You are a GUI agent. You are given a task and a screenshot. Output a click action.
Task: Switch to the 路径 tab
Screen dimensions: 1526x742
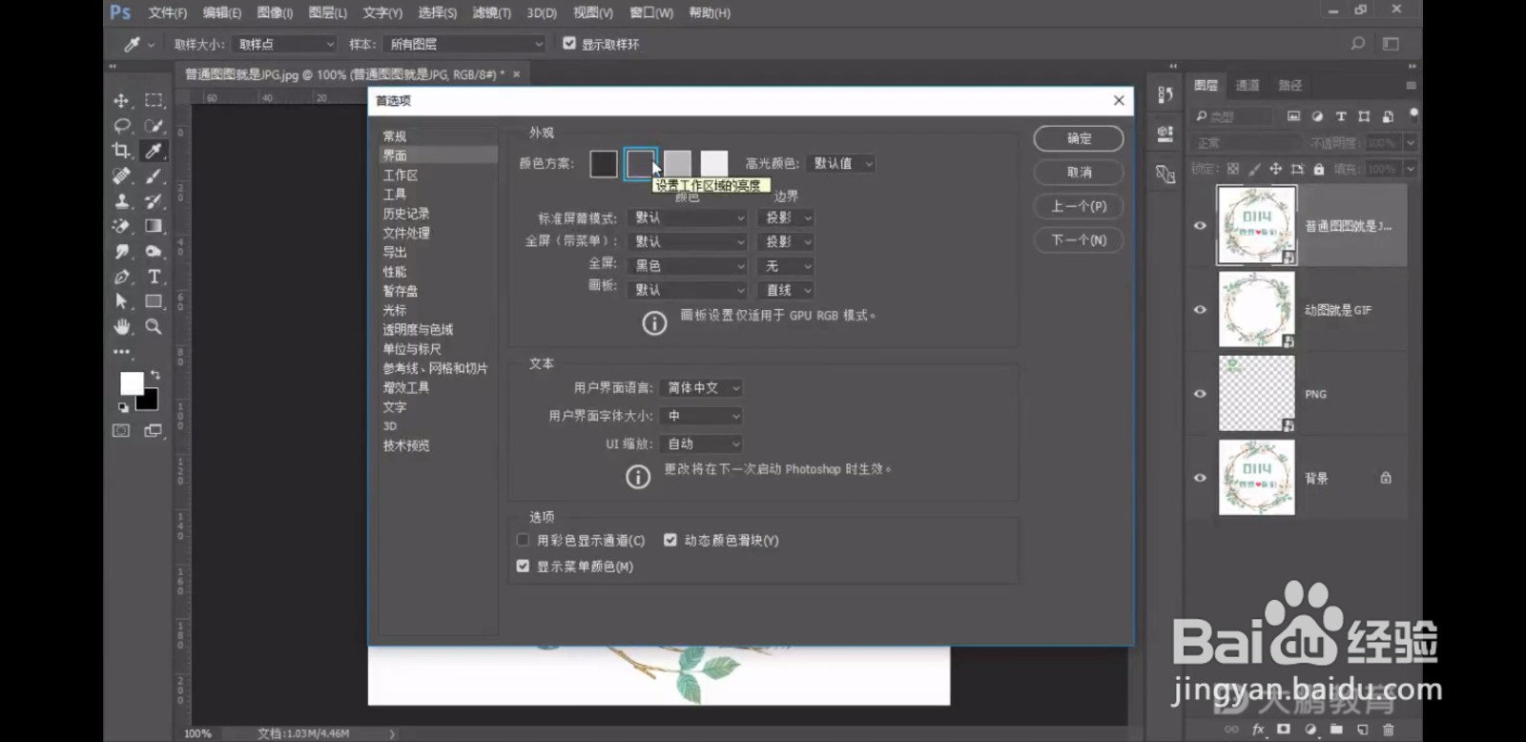1290,85
